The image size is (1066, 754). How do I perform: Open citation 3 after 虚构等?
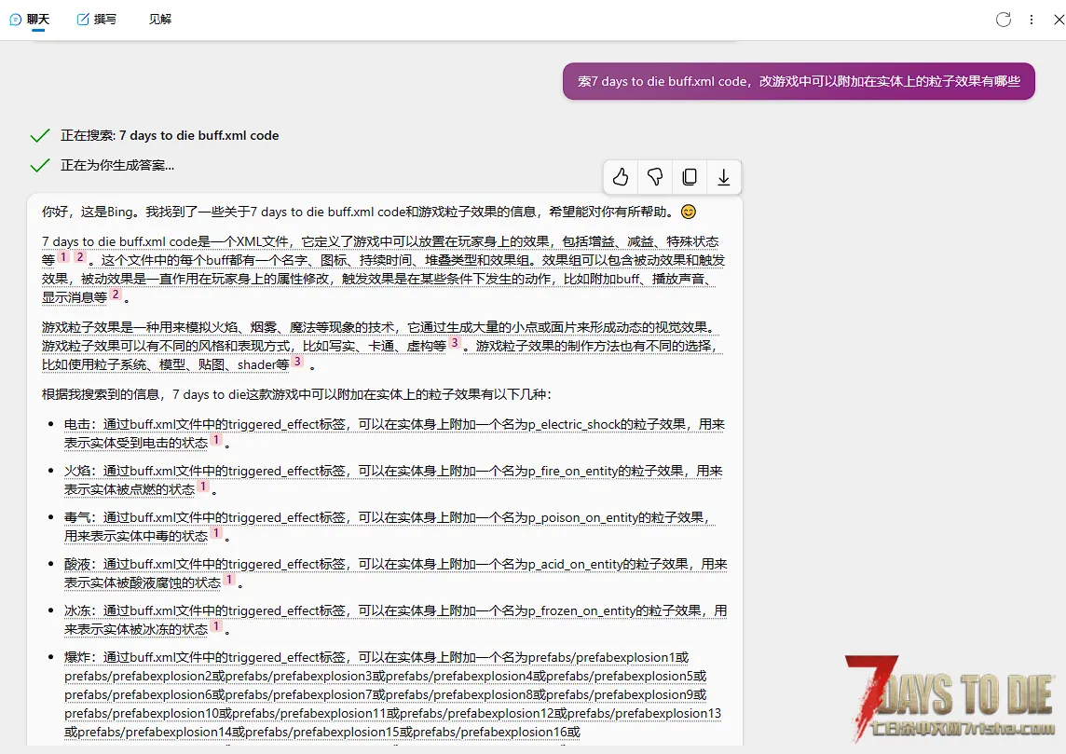click(455, 344)
